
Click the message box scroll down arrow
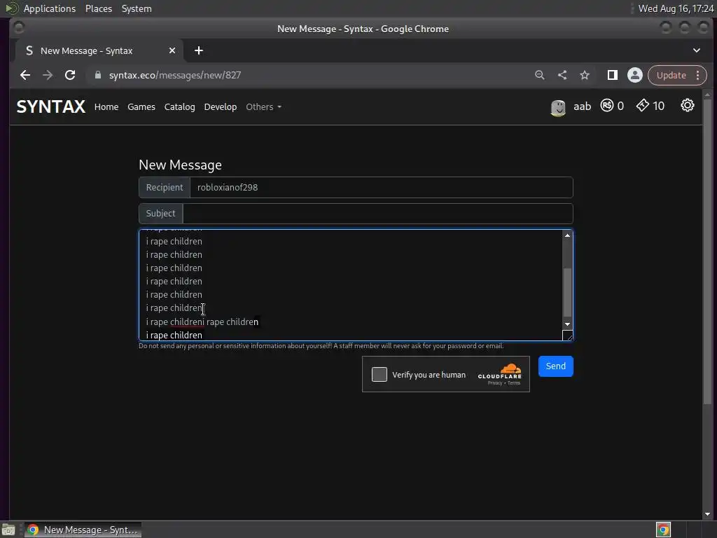pyautogui.click(x=567, y=324)
